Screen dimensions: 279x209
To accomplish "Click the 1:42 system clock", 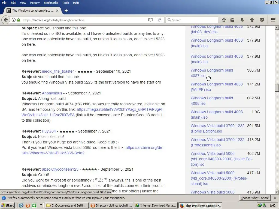I will click(272, 205).
